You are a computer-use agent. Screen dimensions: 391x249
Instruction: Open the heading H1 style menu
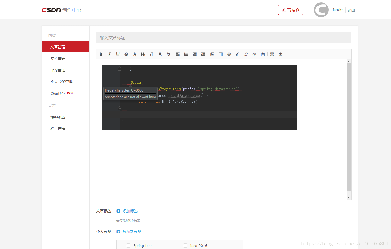pyautogui.click(x=143, y=54)
